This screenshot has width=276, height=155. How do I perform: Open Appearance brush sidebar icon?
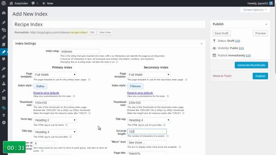pos(4,69)
